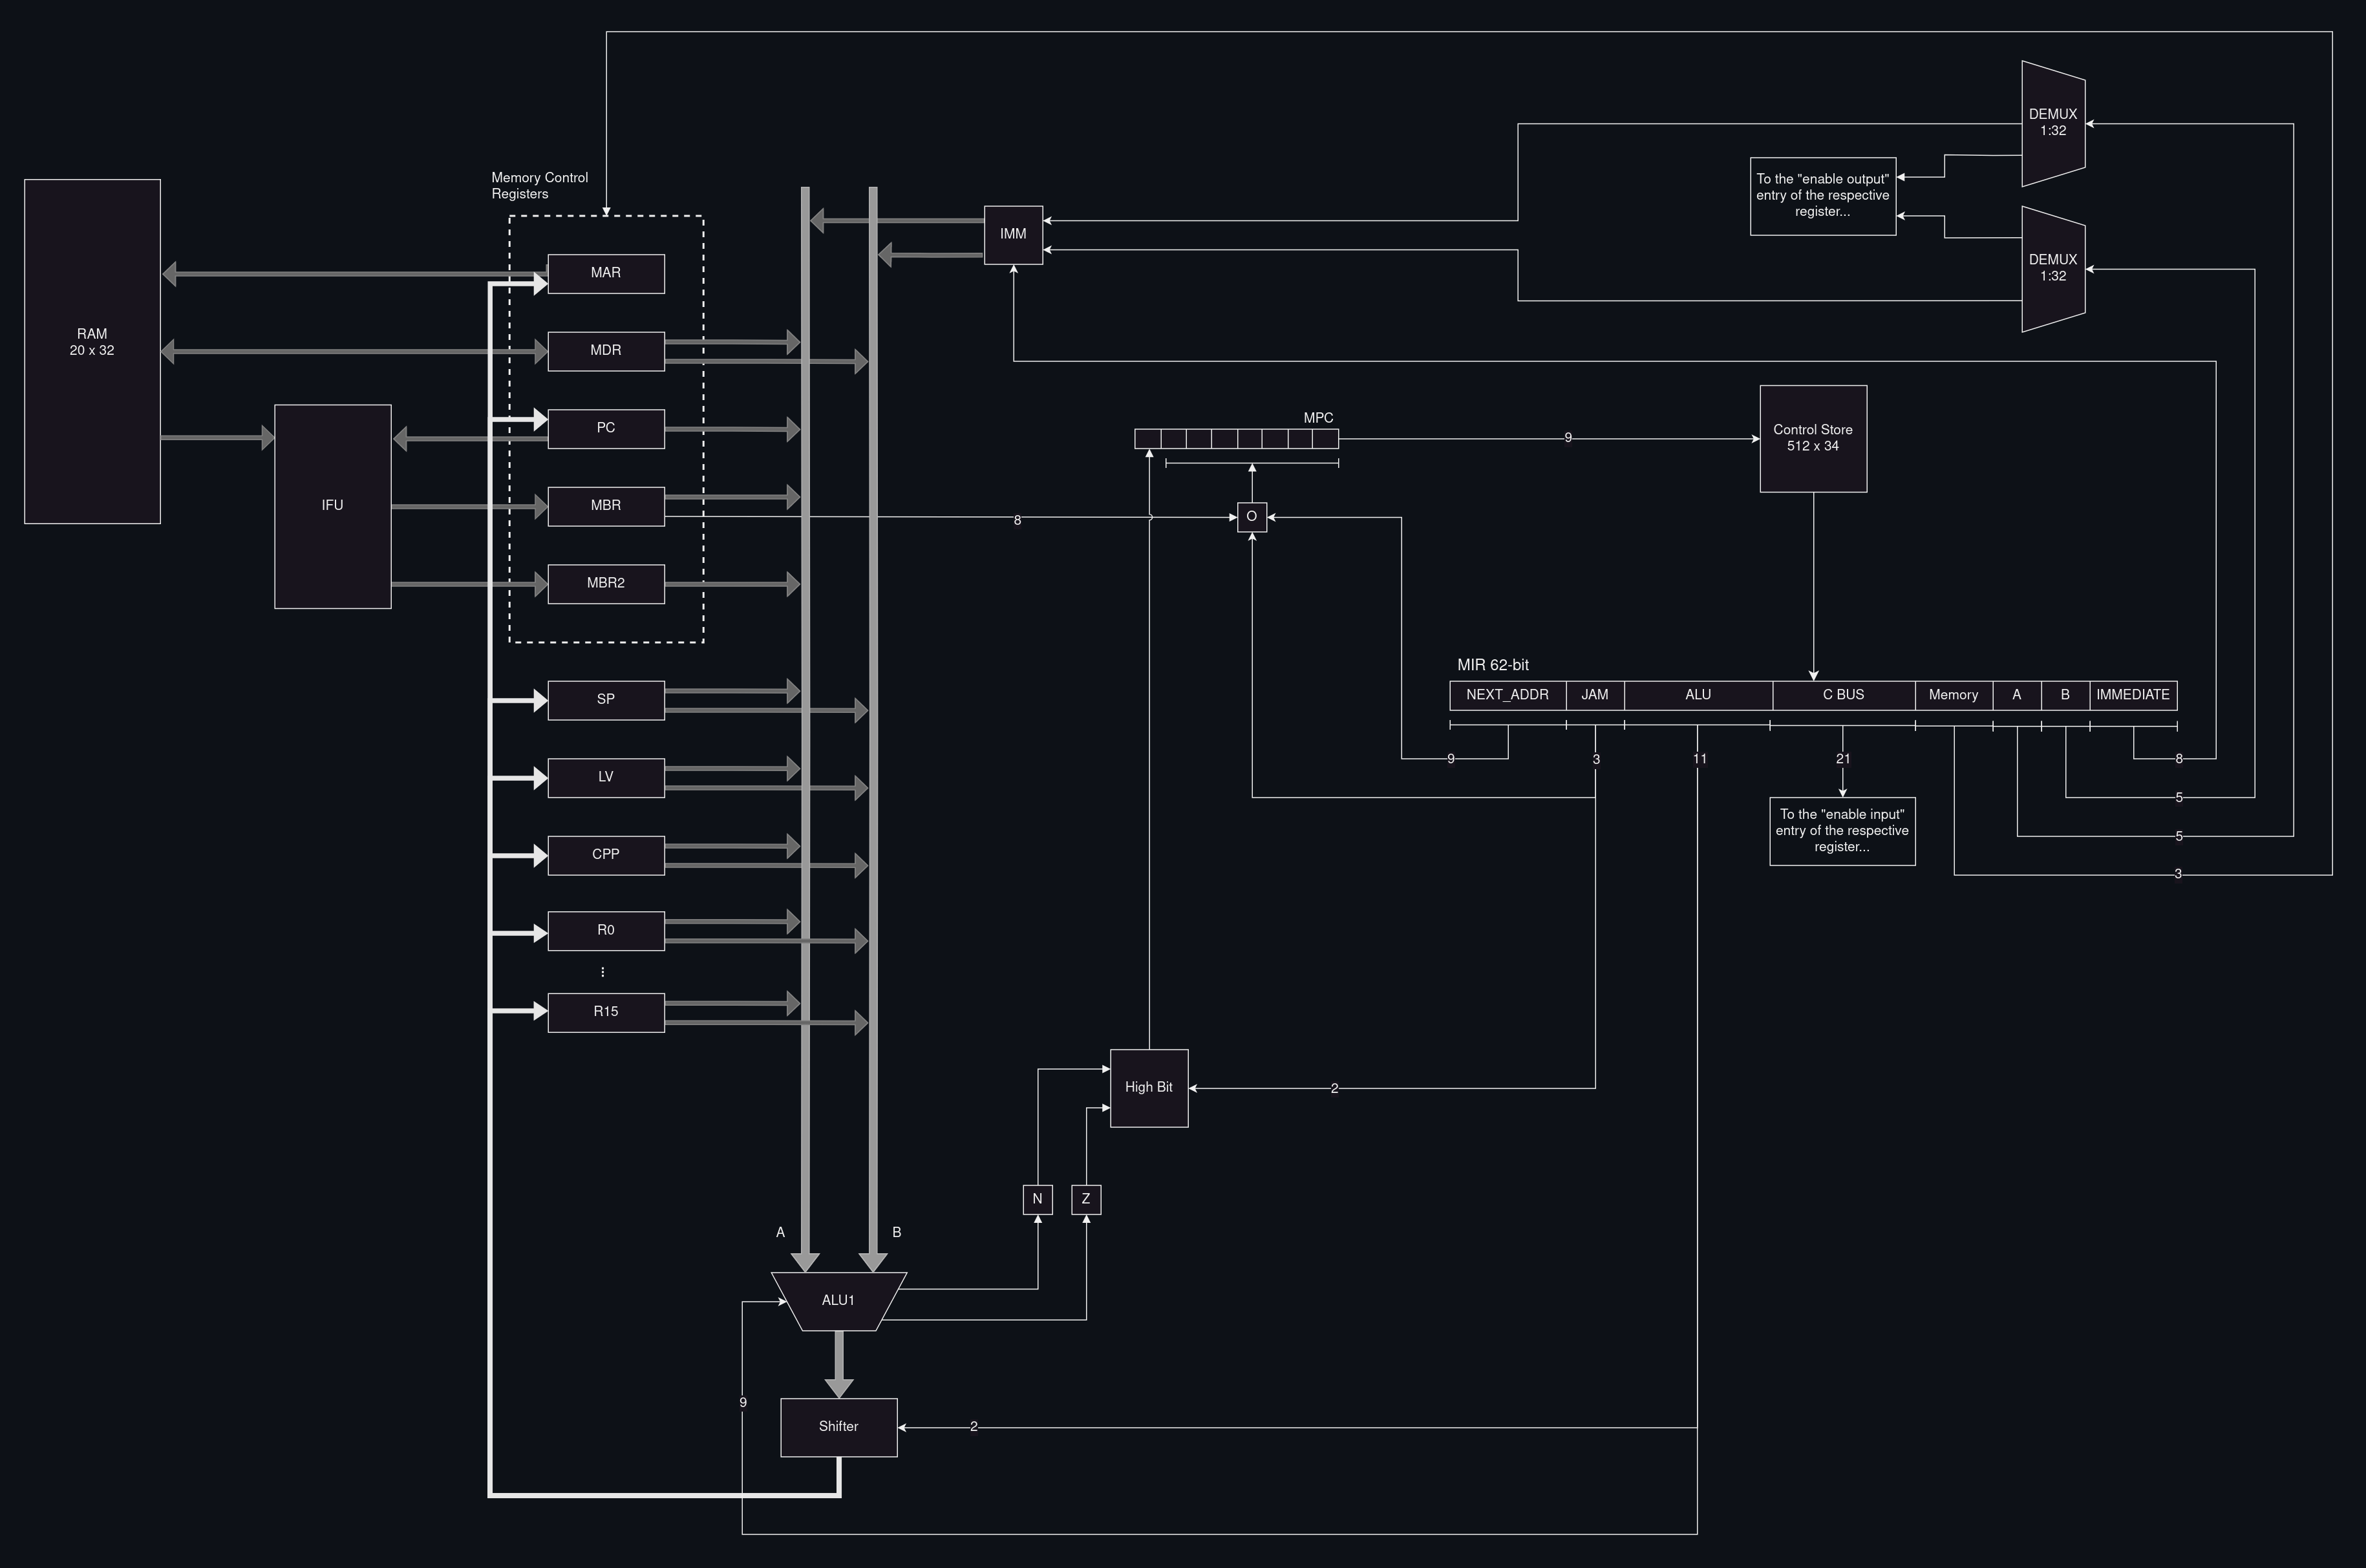
Task: Select the Shifter block
Action: click(x=838, y=1427)
